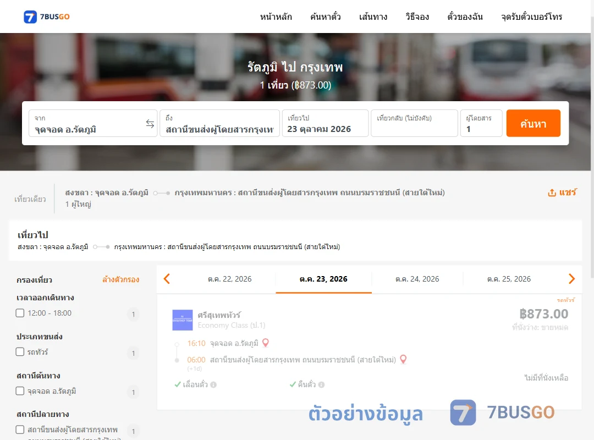
Task: Click the ศรีสุเทพทัวร์ operator logo
Action: click(x=182, y=320)
